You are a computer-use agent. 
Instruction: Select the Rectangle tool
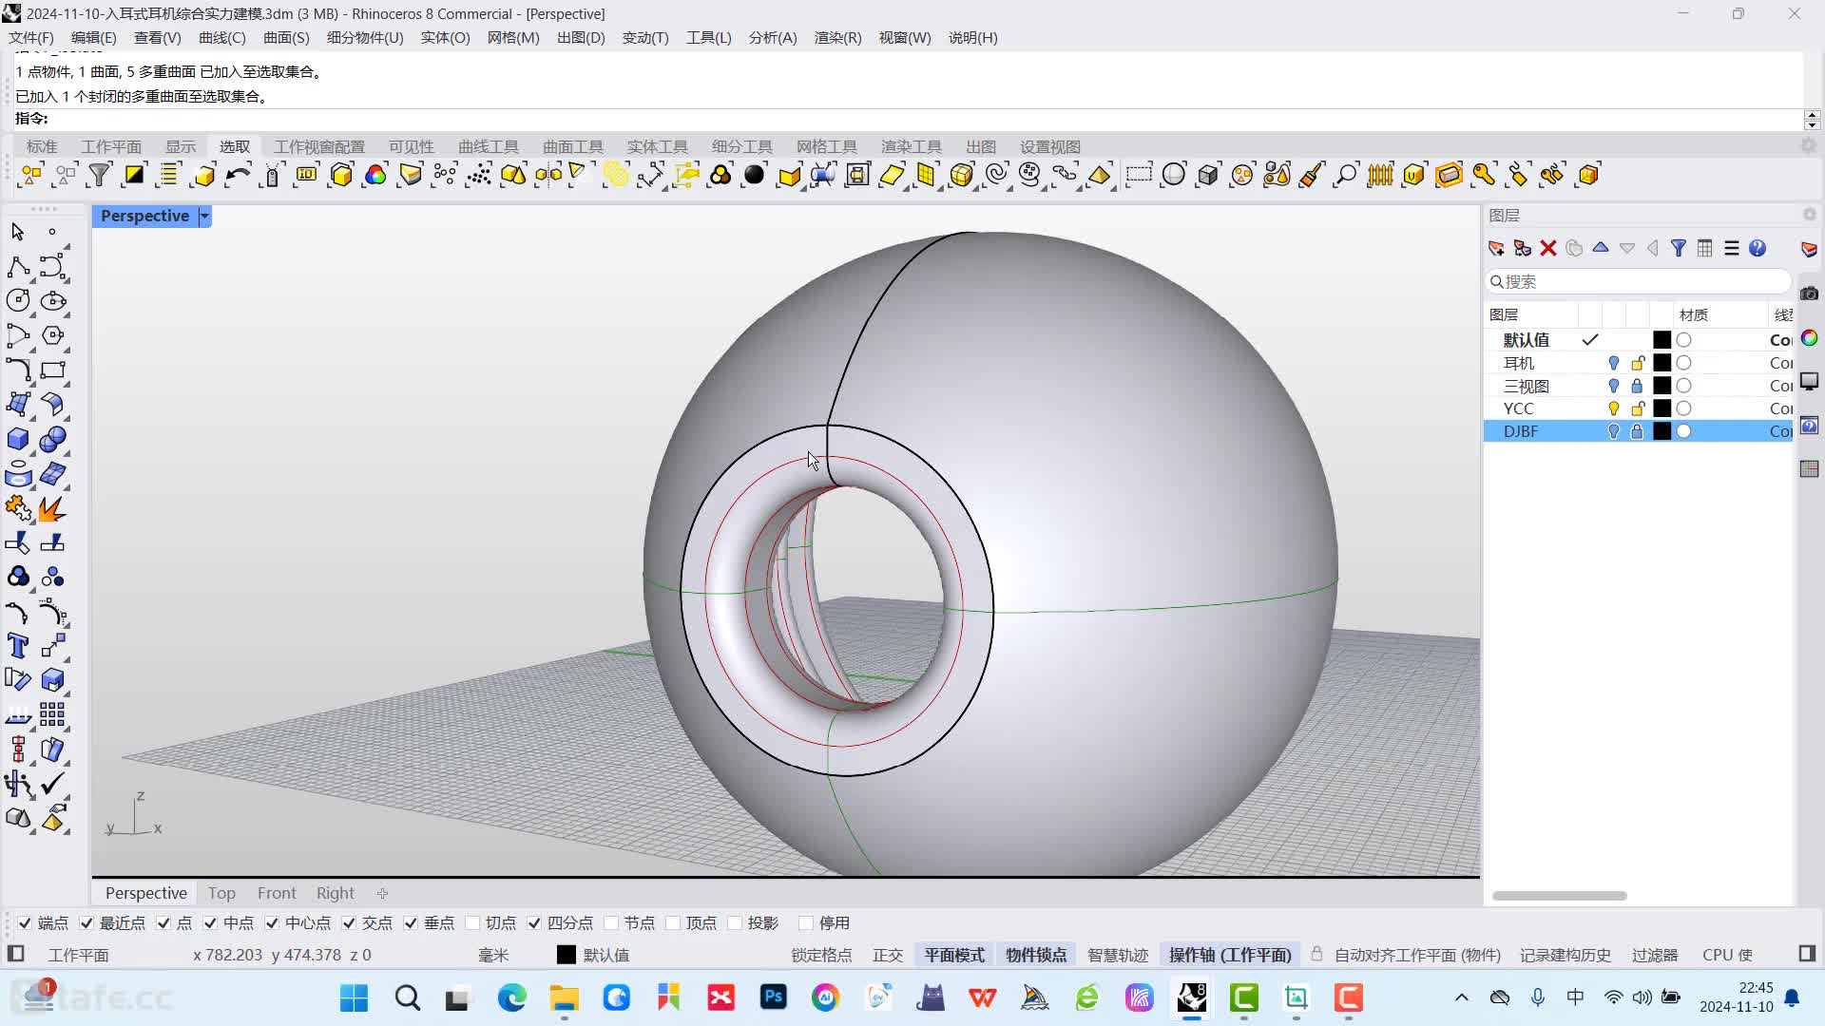[x=53, y=370]
